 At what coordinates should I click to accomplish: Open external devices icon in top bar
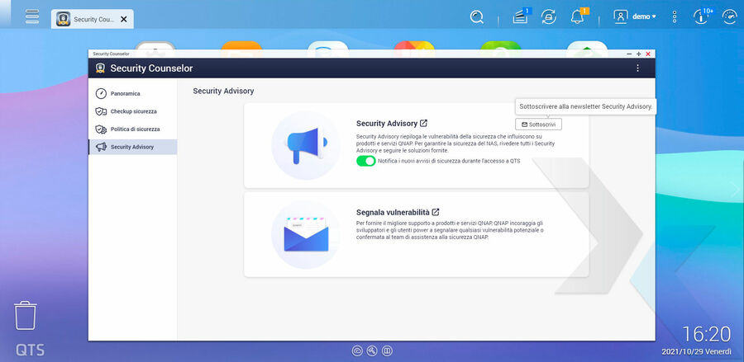point(548,16)
